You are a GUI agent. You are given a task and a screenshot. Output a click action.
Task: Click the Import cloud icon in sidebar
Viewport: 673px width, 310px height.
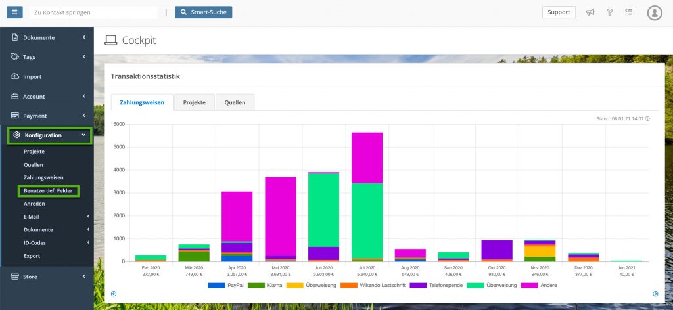point(15,76)
